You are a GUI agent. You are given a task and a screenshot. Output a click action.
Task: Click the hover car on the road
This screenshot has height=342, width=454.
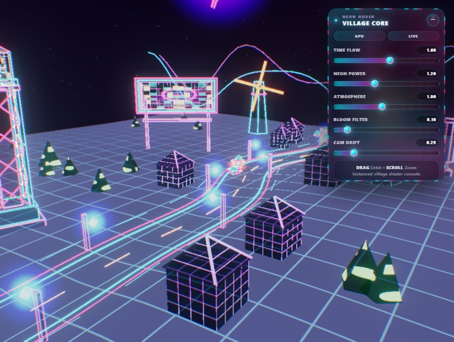(x=237, y=166)
